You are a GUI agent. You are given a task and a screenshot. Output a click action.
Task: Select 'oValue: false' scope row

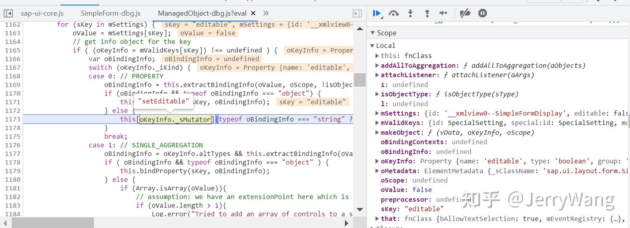pyautogui.click(x=406, y=190)
